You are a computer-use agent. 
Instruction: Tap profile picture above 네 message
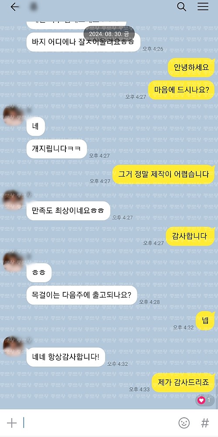pos(13,116)
